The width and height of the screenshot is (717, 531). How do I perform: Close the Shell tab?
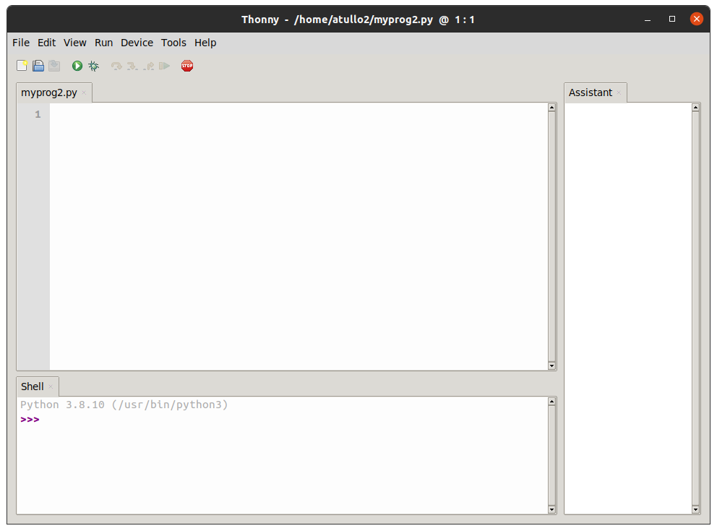(51, 387)
